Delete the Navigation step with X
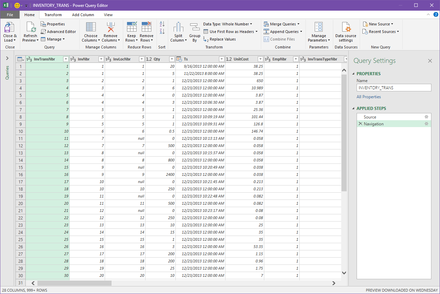 click(x=360, y=124)
